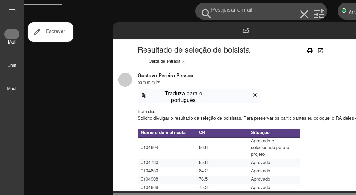Screen dimensions: 356x195
Task: Click the sender's profile avatar
Action: [x=125, y=80]
